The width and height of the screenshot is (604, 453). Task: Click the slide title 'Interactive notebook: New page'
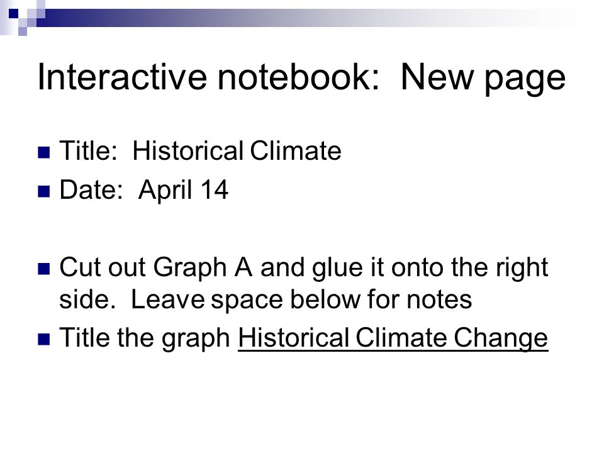coord(301,78)
